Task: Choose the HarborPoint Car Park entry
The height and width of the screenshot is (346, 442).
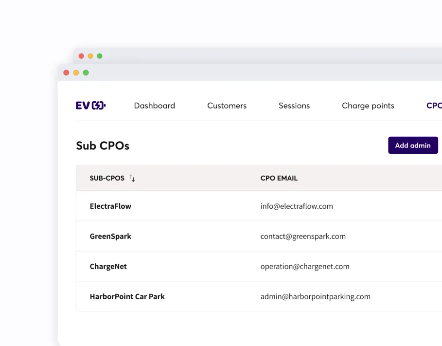Action: click(127, 297)
